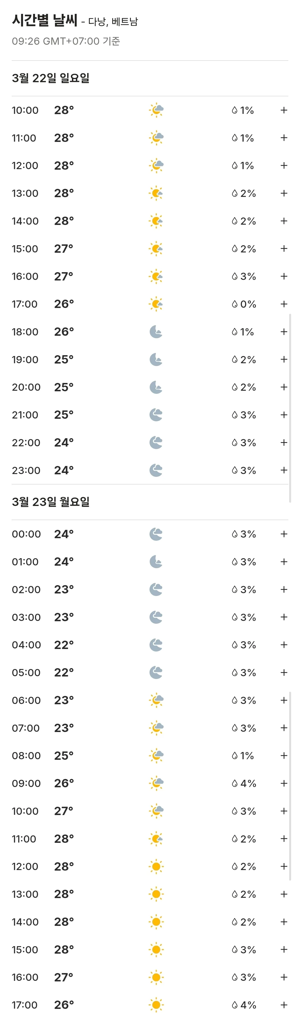Click the sunny icon at 17:00 March 23
This screenshot has width=300, height=1020.
tap(156, 1005)
